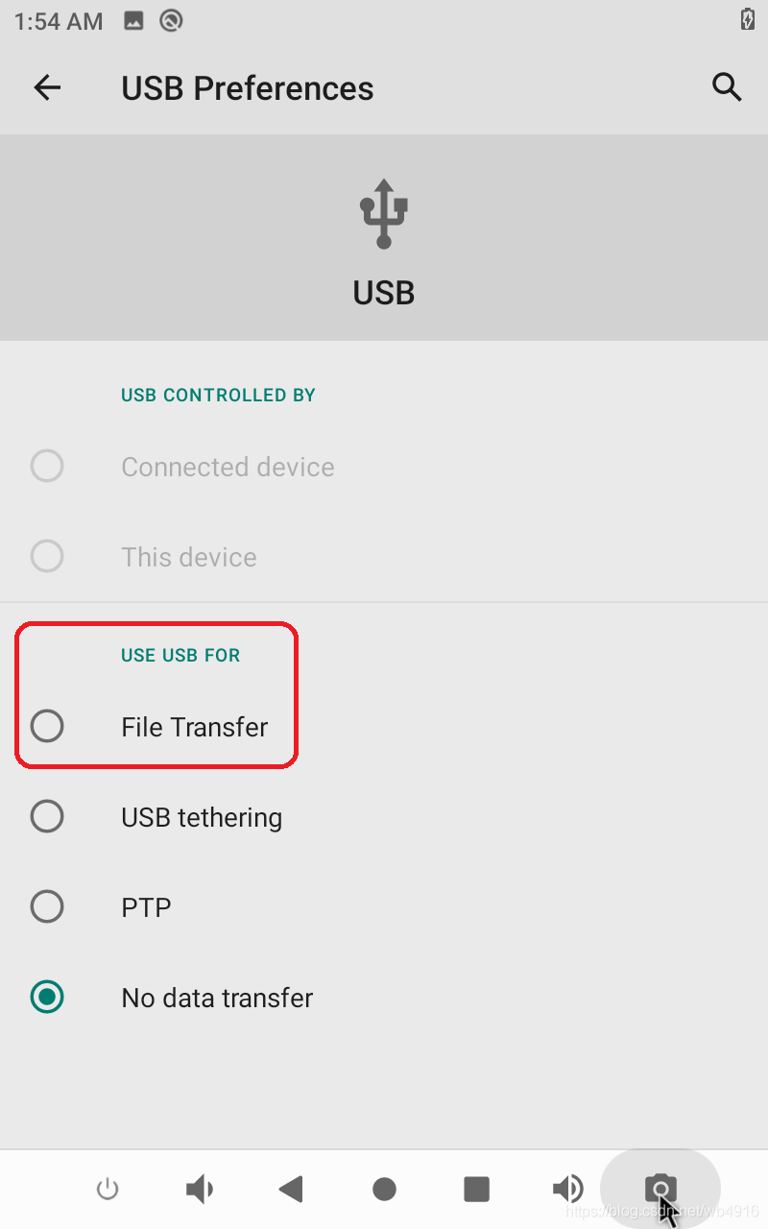Lower volume with the bottom speaker icon

click(200, 1190)
